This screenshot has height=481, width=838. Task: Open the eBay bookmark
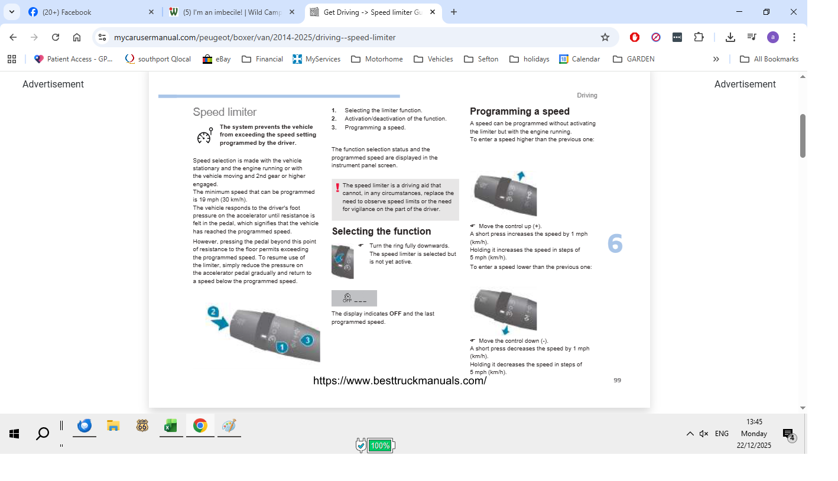click(216, 59)
